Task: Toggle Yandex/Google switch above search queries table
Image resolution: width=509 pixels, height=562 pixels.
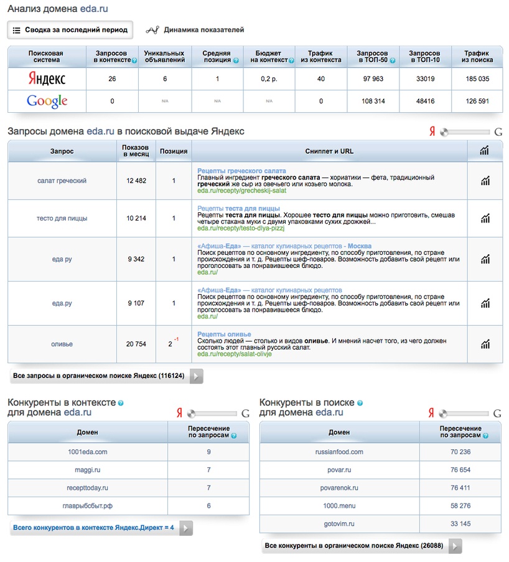Action: tap(464, 132)
